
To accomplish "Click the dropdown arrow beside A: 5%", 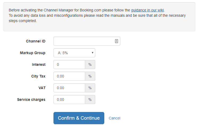I will (93, 53).
